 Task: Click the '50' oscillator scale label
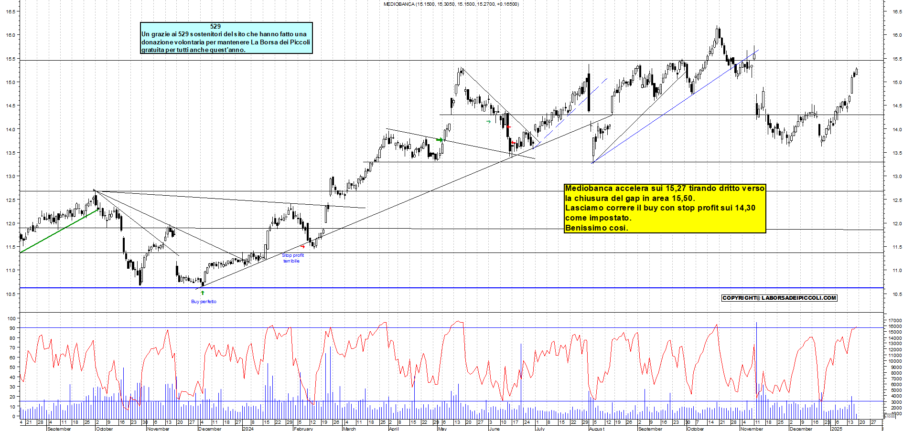coord(12,368)
